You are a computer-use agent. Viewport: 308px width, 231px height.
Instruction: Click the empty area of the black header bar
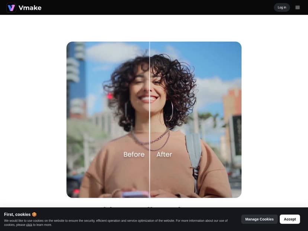pos(156,7)
